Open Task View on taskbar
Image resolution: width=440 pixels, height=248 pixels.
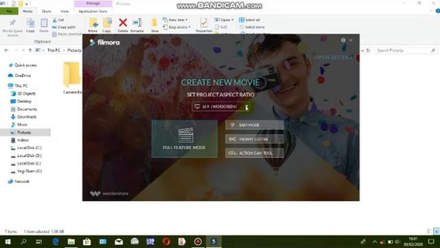38,242
